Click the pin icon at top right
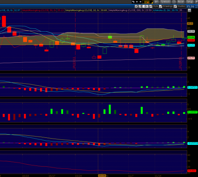The image size is (198, 177). pyautogui.click(x=196, y=2)
